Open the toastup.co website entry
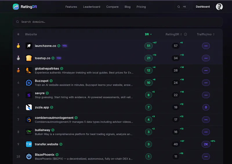This screenshot has width=232, height=164. pyautogui.click(x=43, y=58)
